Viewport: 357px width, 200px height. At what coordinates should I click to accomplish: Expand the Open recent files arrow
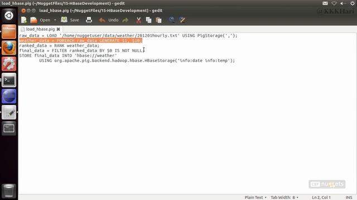55,20
